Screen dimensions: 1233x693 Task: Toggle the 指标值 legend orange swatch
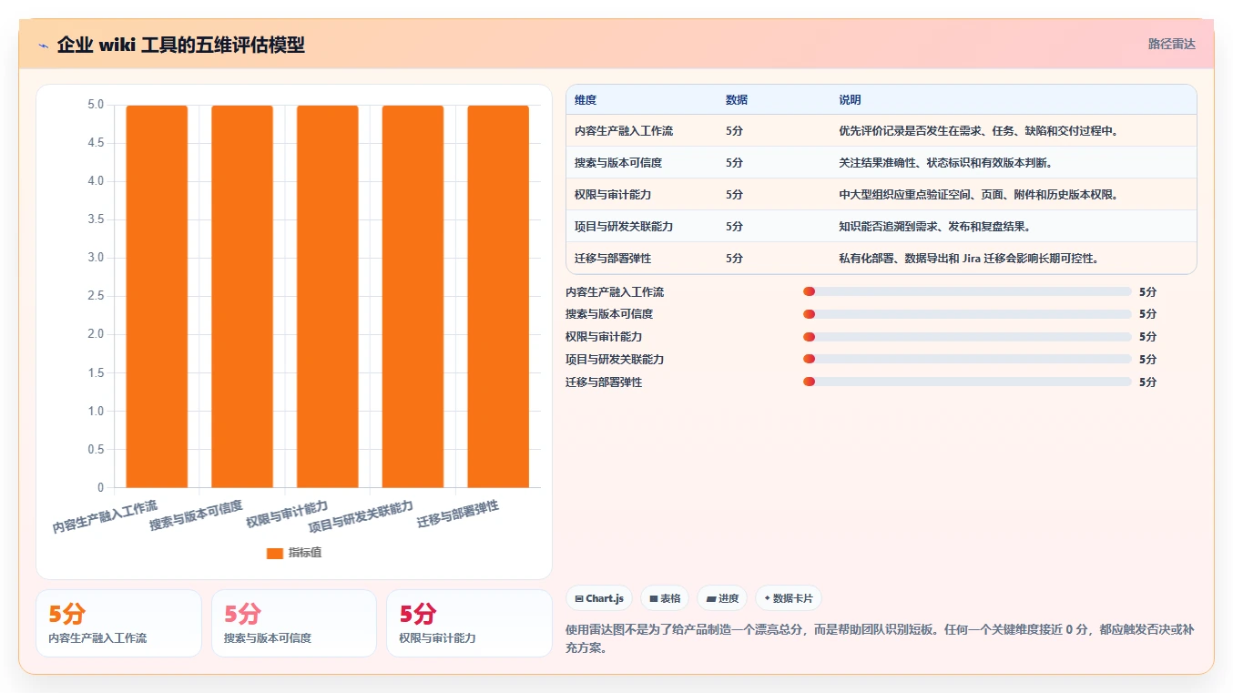(x=275, y=553)
